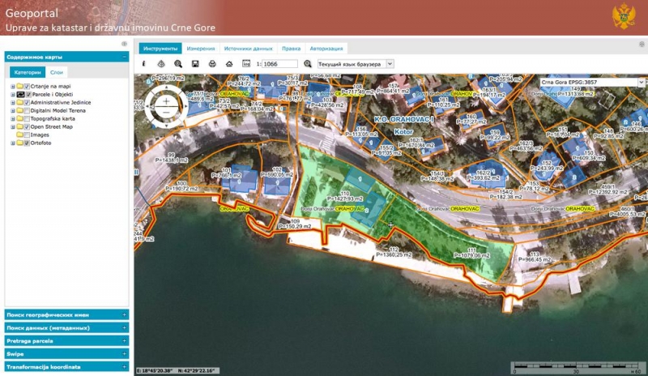648x376 pixels.
Task: Expand the Pretraga parcela panel
Action: coord(66,341)
